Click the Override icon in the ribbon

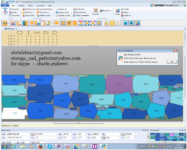click(x=95, y=11)
